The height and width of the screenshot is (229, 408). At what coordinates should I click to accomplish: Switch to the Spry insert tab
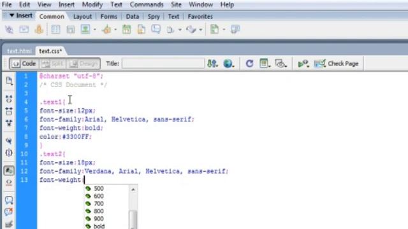click(x=154, y=17)
